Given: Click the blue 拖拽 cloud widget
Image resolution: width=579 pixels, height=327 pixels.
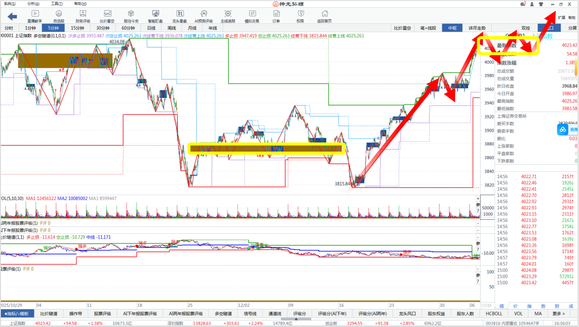Looking at the screenshot, I should click(x=567, y=130).
